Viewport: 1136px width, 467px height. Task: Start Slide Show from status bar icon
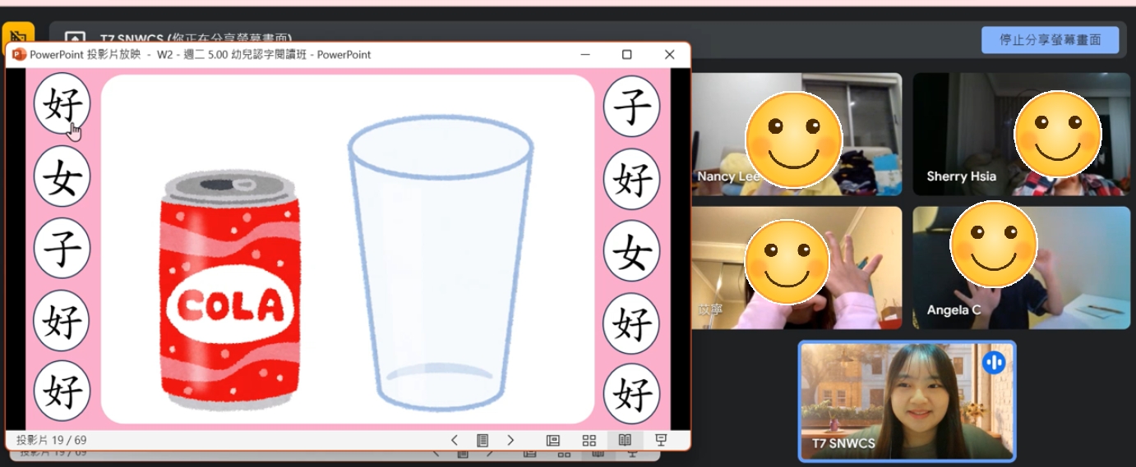click(661, 441)
